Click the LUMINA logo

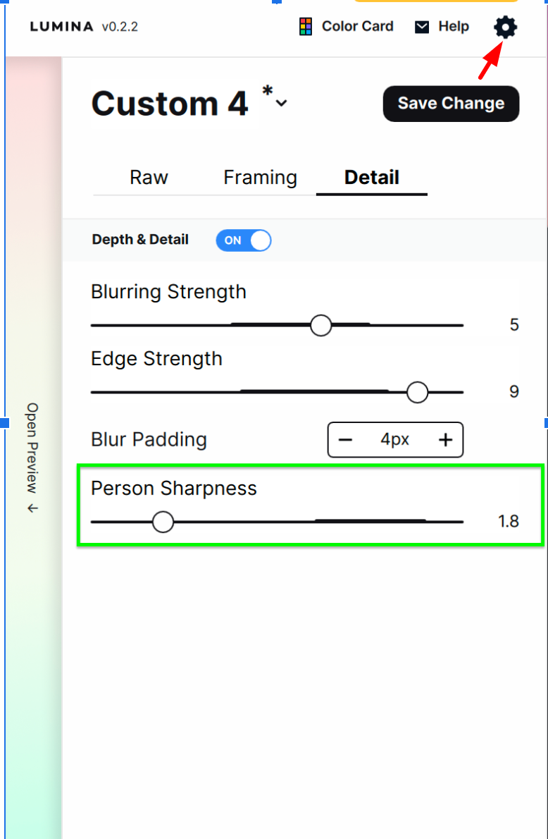62,26
